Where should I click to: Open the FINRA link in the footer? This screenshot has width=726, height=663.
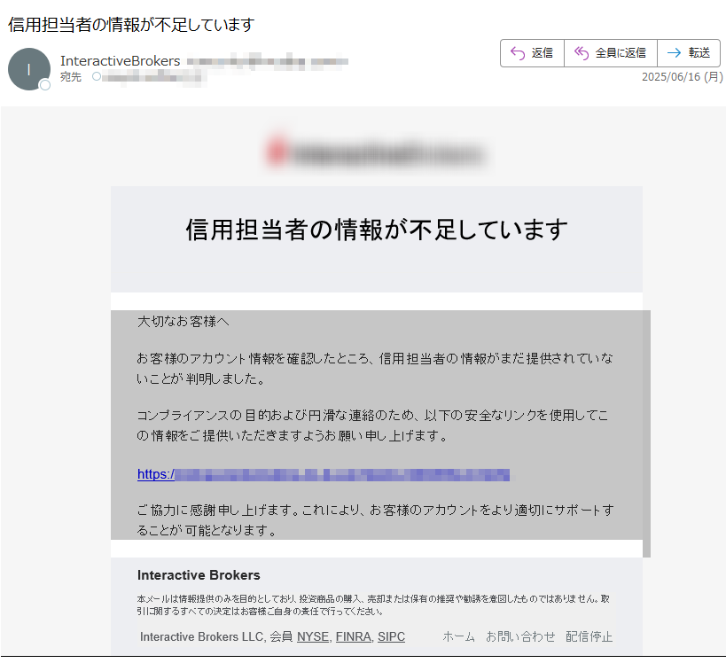click(354, 637)
